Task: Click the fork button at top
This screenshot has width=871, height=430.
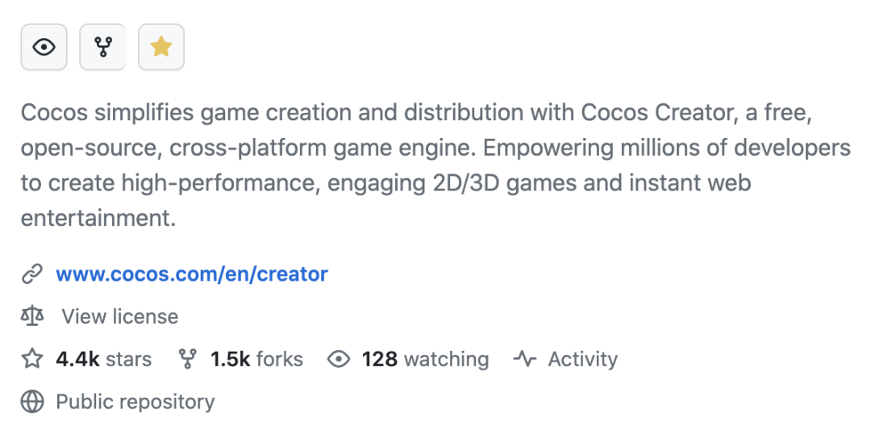Action: [x=102, y=48]
